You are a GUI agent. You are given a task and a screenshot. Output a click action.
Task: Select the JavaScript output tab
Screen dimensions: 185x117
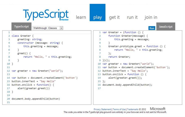coord(165,26)
